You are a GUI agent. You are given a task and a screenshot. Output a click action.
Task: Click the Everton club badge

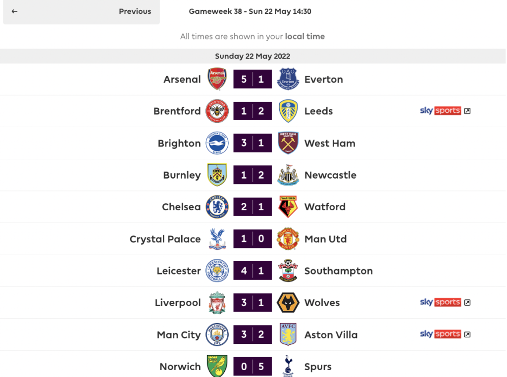pyautogui.click(x=288, y=79)
